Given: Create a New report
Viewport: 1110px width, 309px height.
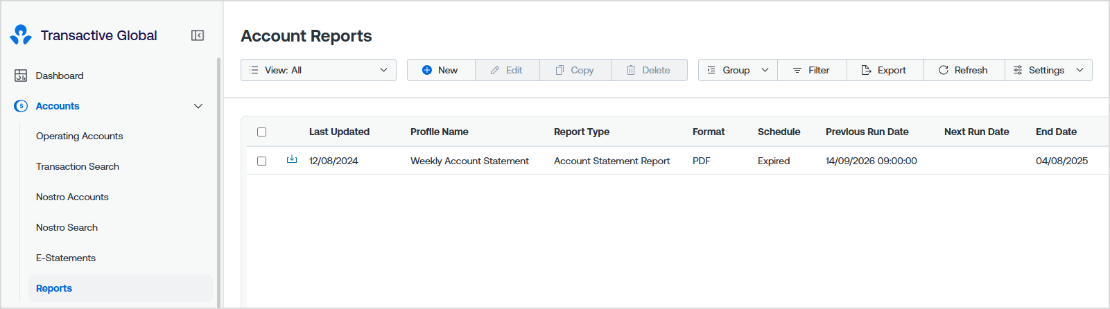Looking at the screenshot, I should coord(441,70).
